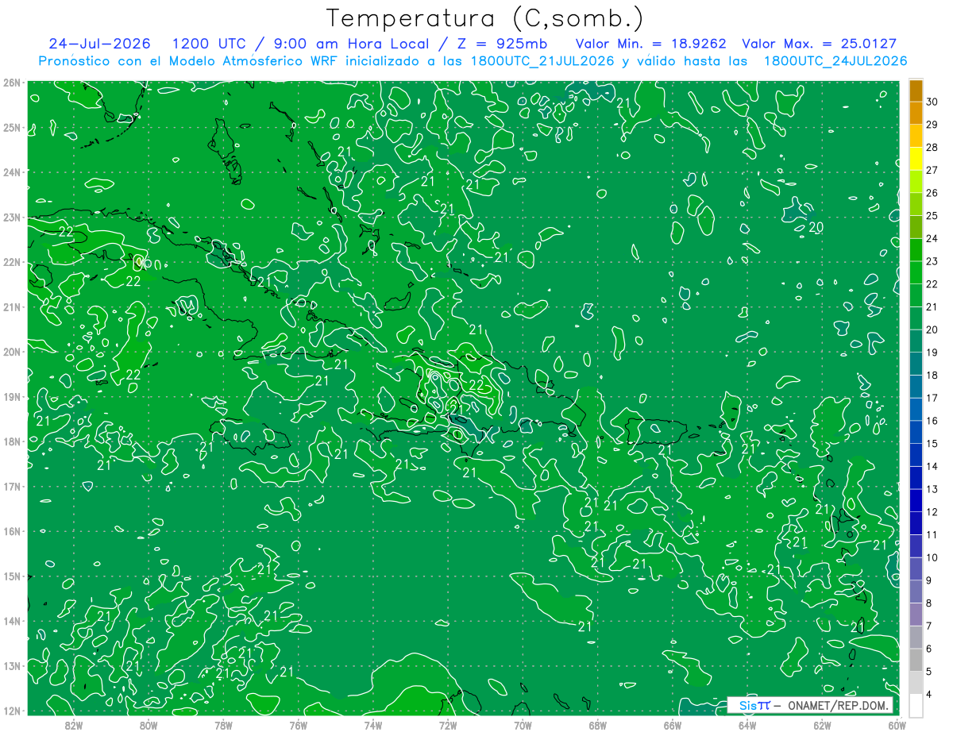
Task: Click the "78W" longitude axis label
Action: click(223, 725)
